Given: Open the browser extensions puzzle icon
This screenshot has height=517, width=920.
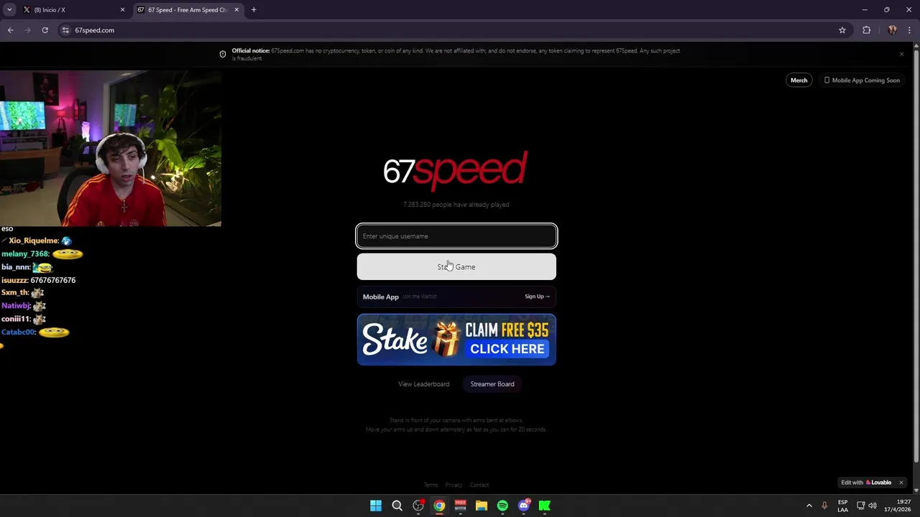Looking at the screenshot, I should tap(867, 30).
